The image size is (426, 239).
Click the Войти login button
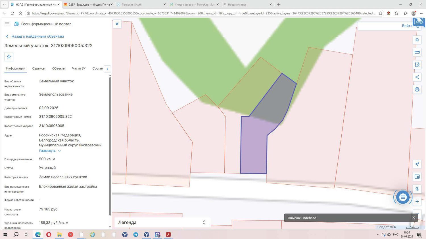[407, 26]
